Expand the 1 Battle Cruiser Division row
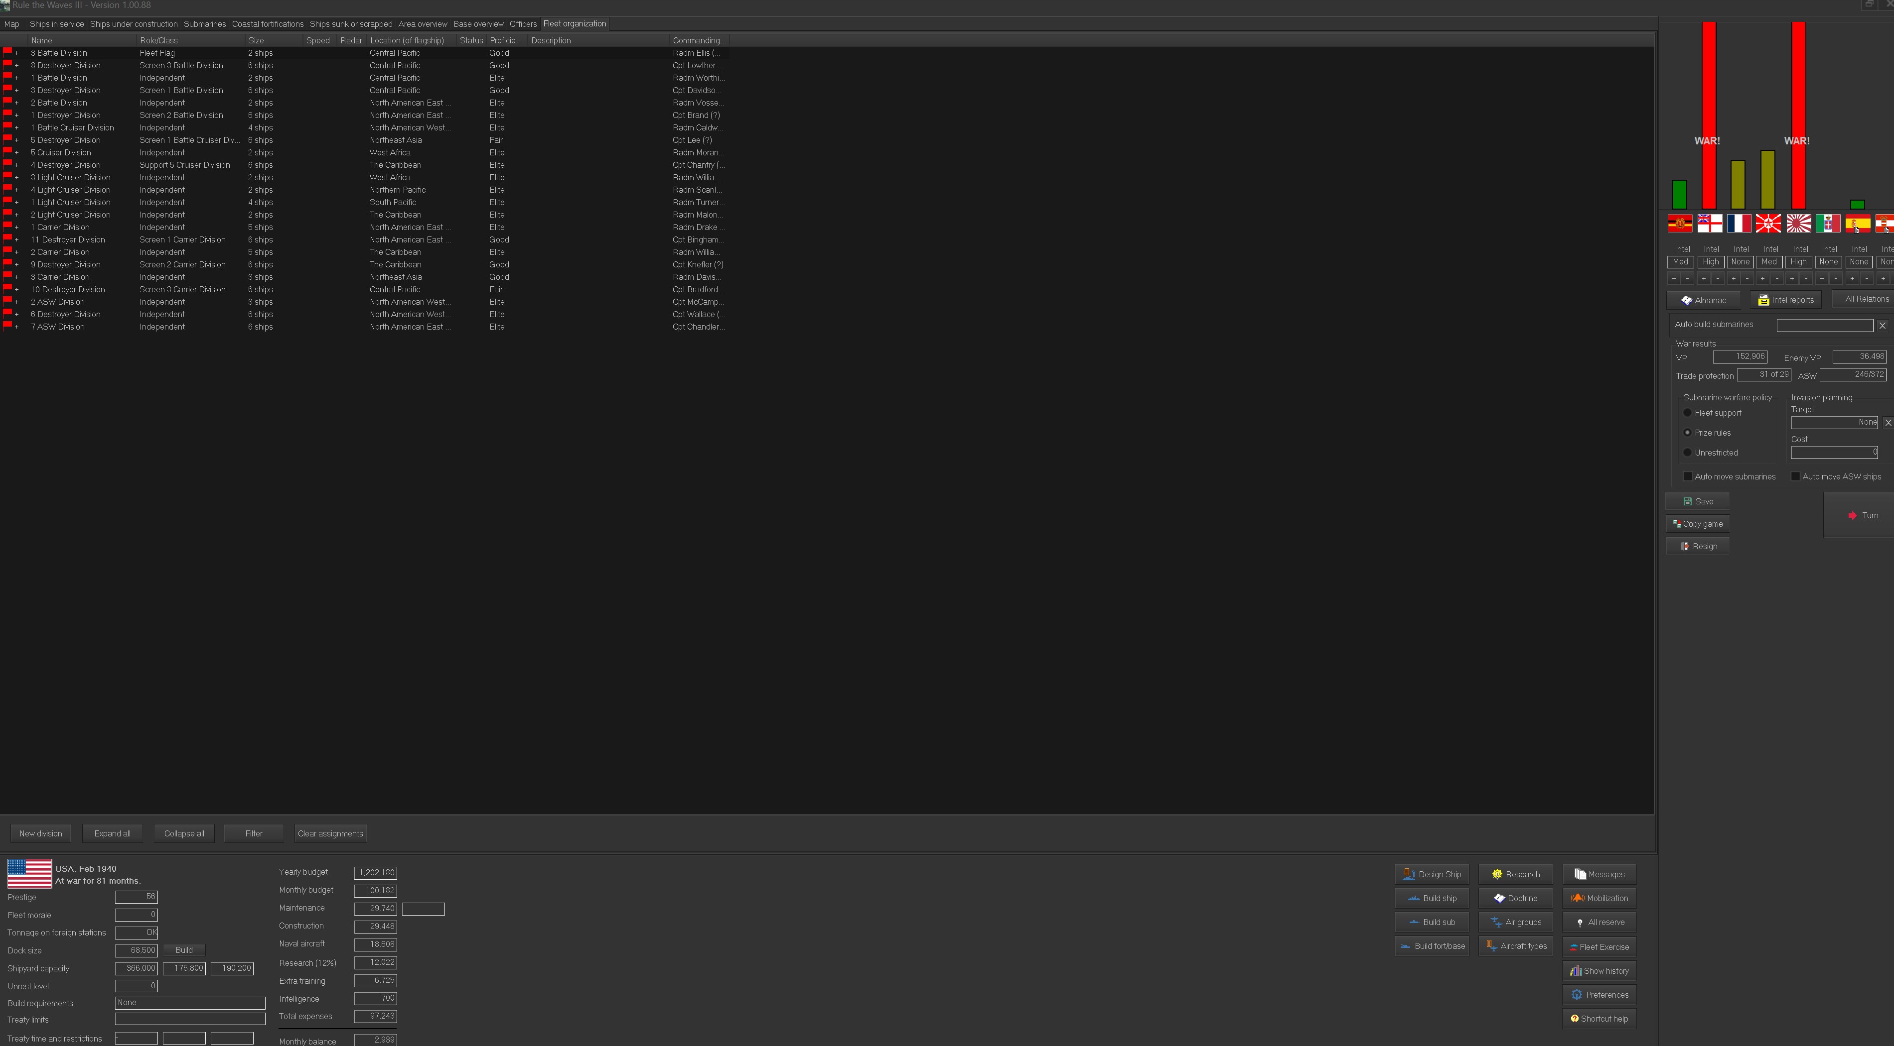 coord(17,128)
